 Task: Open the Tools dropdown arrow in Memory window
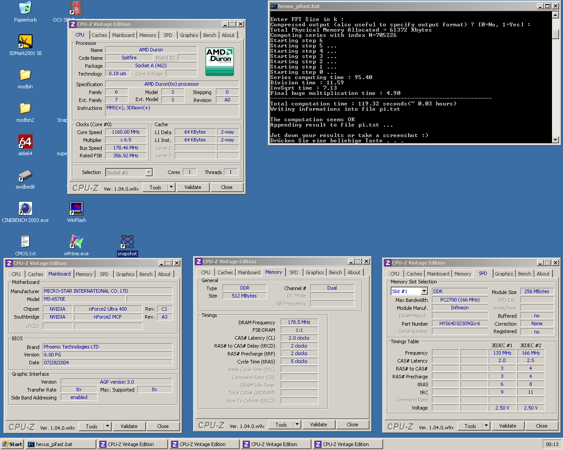click(297, 425)
